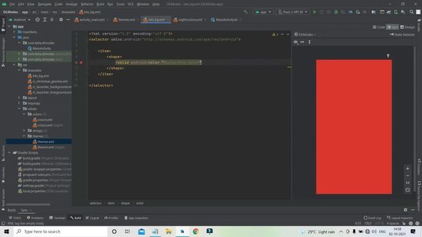Open the Event Log
Image resolution: width=422 pixels, height=237 pixels.
pyautogui.click(x=373, y=218)
